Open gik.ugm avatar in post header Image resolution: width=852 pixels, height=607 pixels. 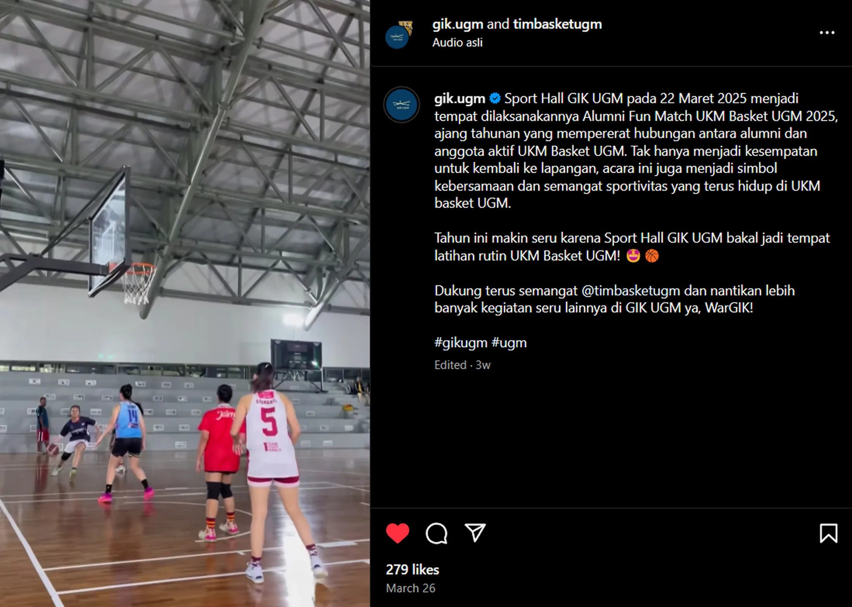coord(399,35)
